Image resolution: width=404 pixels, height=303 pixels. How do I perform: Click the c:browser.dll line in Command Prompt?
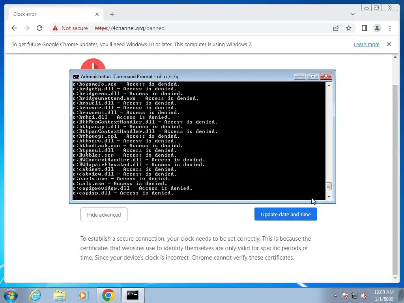point(125,108)
